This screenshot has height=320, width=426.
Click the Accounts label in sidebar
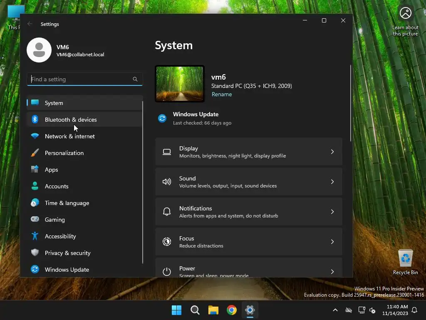[57, 186]
